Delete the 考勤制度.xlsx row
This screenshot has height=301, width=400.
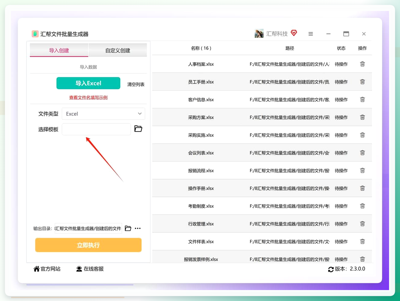coord(362,206)
